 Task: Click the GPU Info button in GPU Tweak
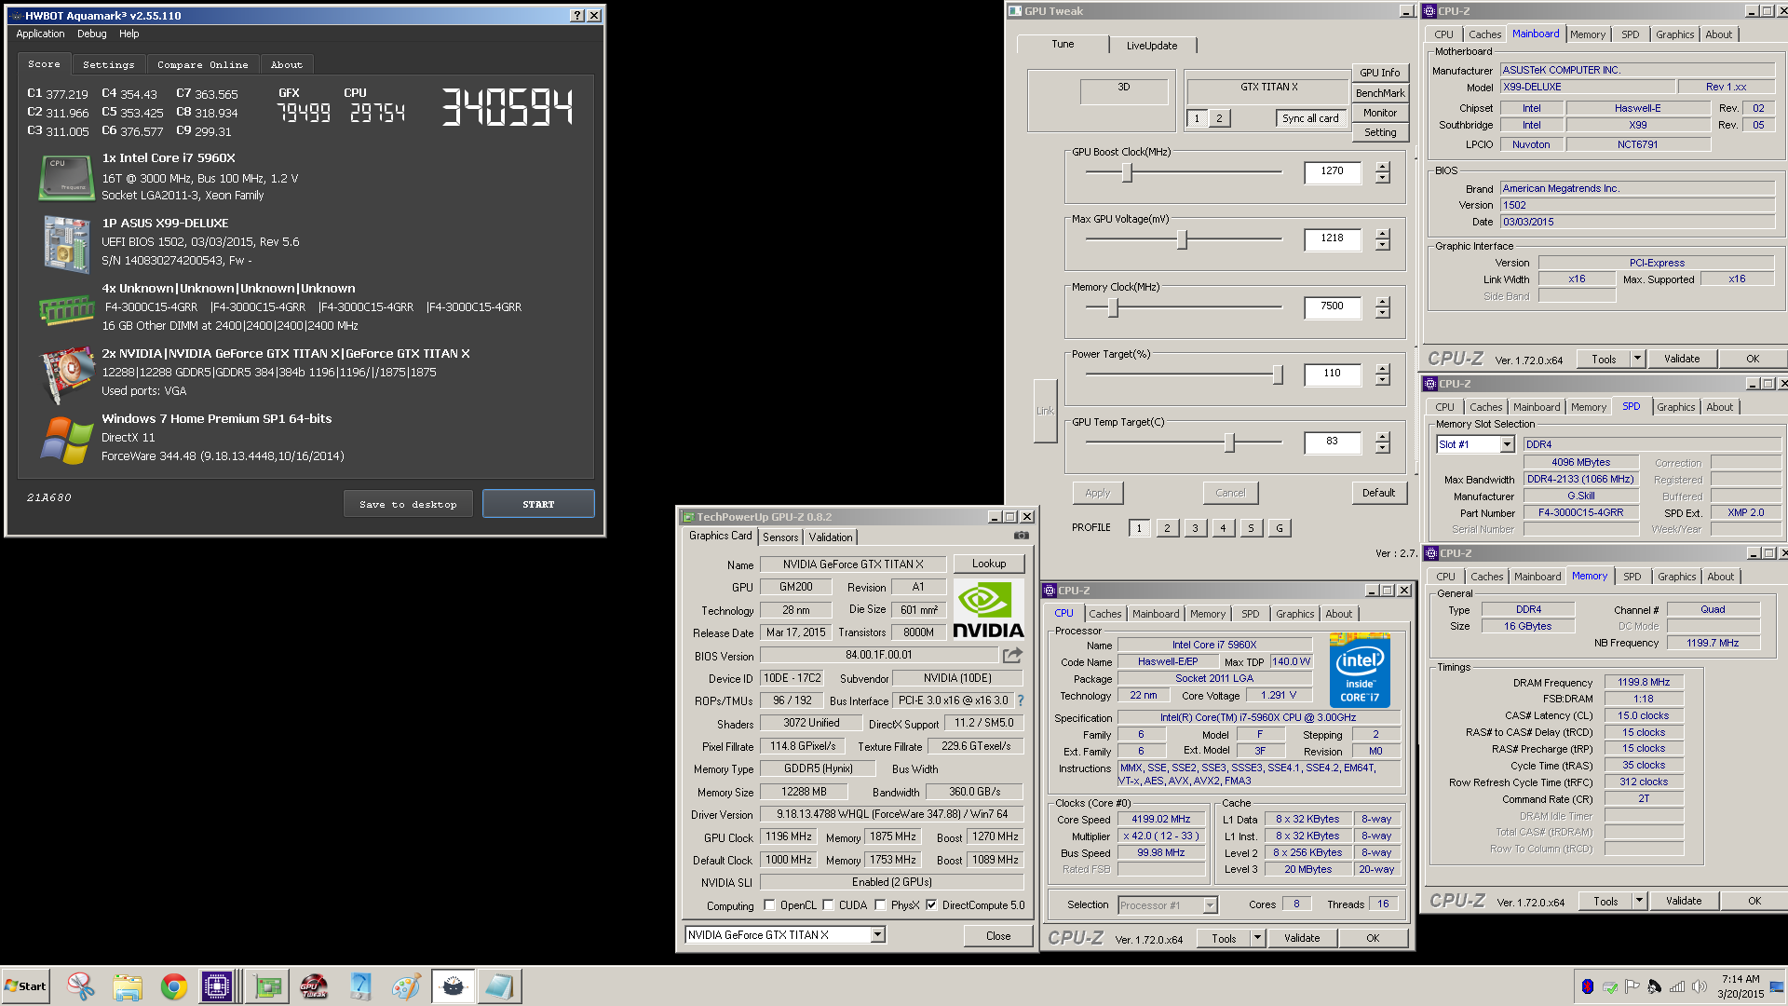(x=1379, y=73)
